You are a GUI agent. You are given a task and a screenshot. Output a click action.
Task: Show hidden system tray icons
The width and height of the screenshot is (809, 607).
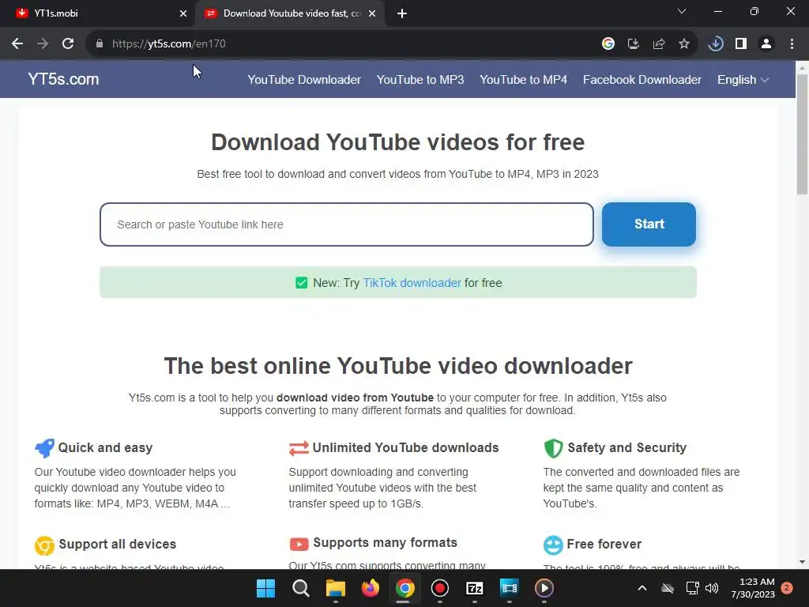(642, 588)
